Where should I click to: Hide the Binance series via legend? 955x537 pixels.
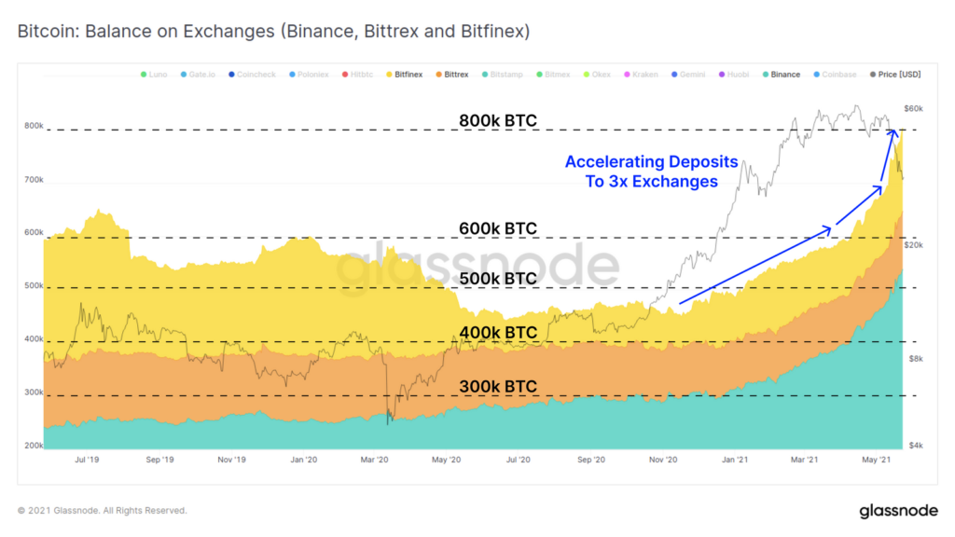coord(784,75)
